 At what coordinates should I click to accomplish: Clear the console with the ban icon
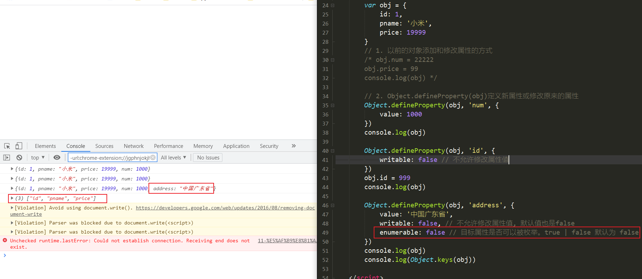[x=19, y=158]
